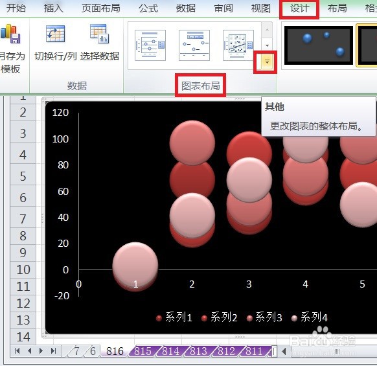Switch to sheet tab 811
Image resolution: width=377 pixels, height=366 pixels.
[x=254, y=351]
